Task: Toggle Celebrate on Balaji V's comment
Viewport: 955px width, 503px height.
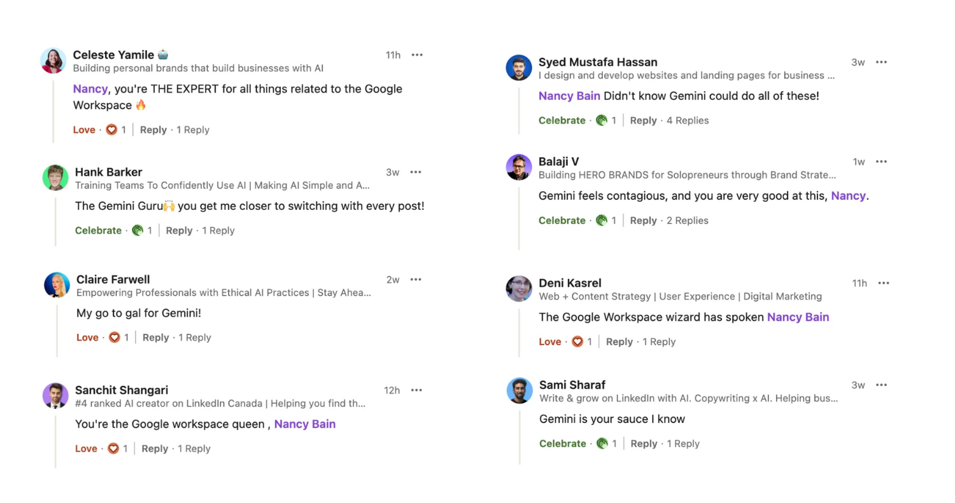Action: coord(562,220)
